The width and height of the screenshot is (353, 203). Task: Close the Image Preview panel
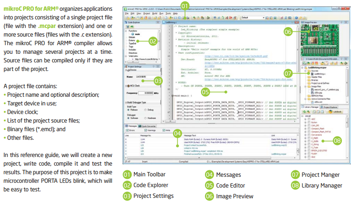[x=346, y=22]
